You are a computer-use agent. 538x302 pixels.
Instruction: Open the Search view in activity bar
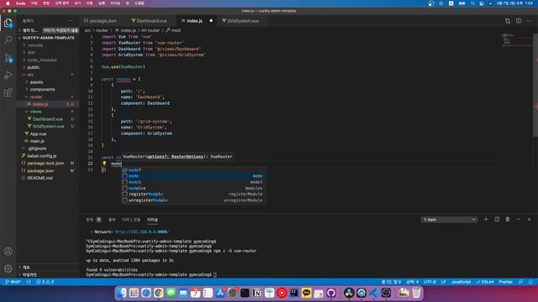[8, 40]
